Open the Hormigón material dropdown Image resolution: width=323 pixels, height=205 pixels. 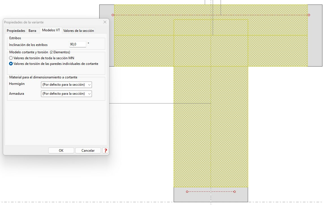(x=66, y=85)
